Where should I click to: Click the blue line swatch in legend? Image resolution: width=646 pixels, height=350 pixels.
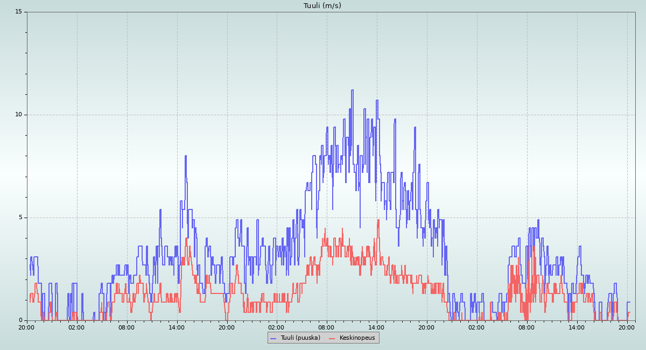[273, 338]
